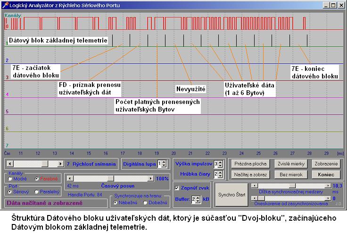Start capture with Synchro Štart button
Screen dimensions: 347x233
click(x=231, y=195)
